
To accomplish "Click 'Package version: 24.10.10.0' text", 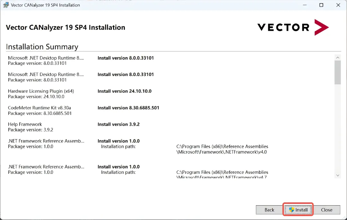I will click(36, 97).
